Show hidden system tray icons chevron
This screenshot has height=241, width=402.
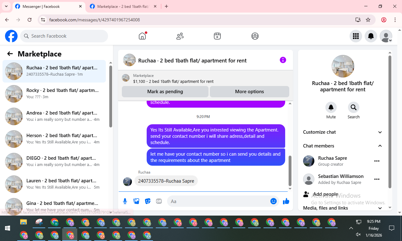[x=351, y=228]
